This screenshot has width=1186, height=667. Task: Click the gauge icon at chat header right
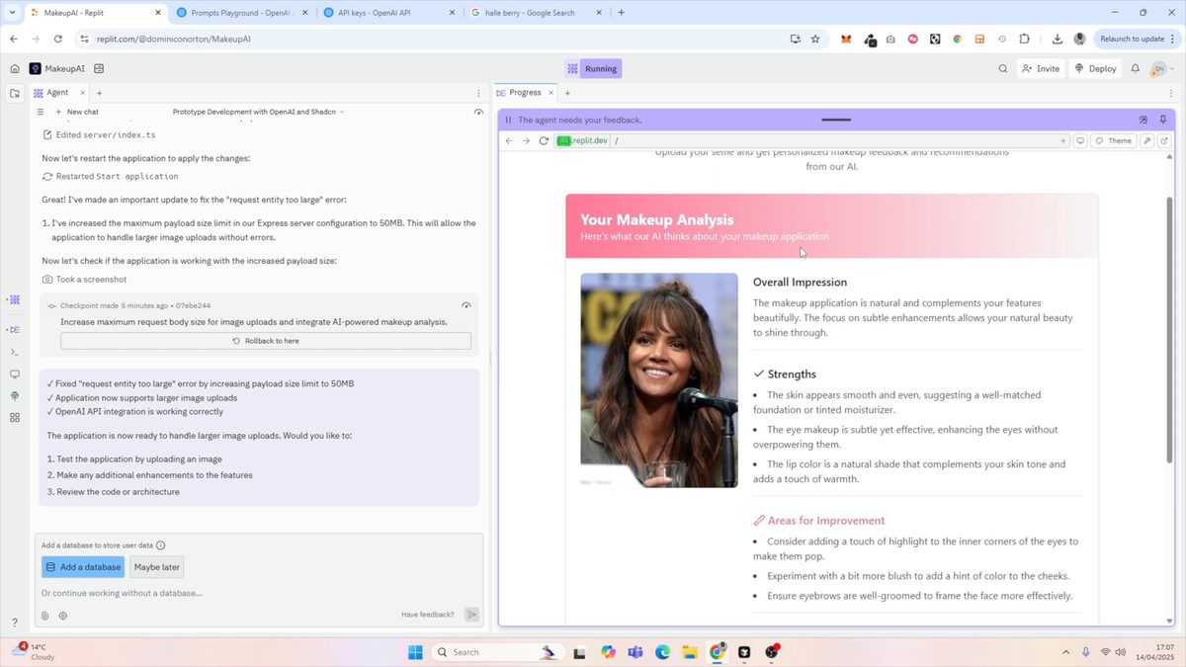coord(478,112)
